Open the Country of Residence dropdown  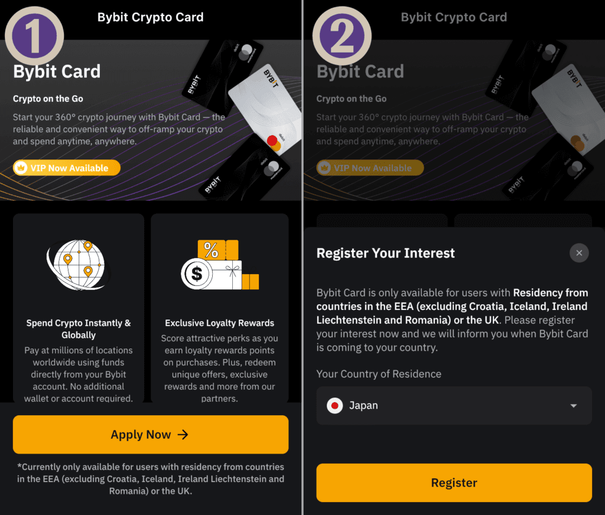tap(454, 405)
